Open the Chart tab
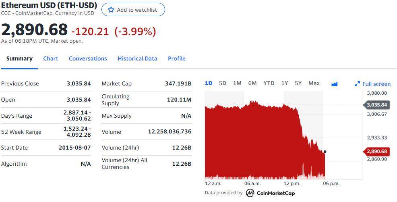 (x=51, y=58)
